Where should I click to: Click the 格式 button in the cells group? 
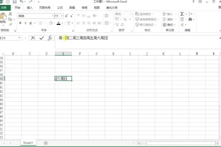click(169, 25)
